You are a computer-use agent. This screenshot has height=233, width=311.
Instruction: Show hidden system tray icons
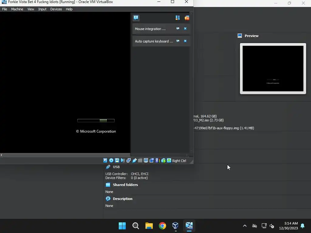[245, 226]
